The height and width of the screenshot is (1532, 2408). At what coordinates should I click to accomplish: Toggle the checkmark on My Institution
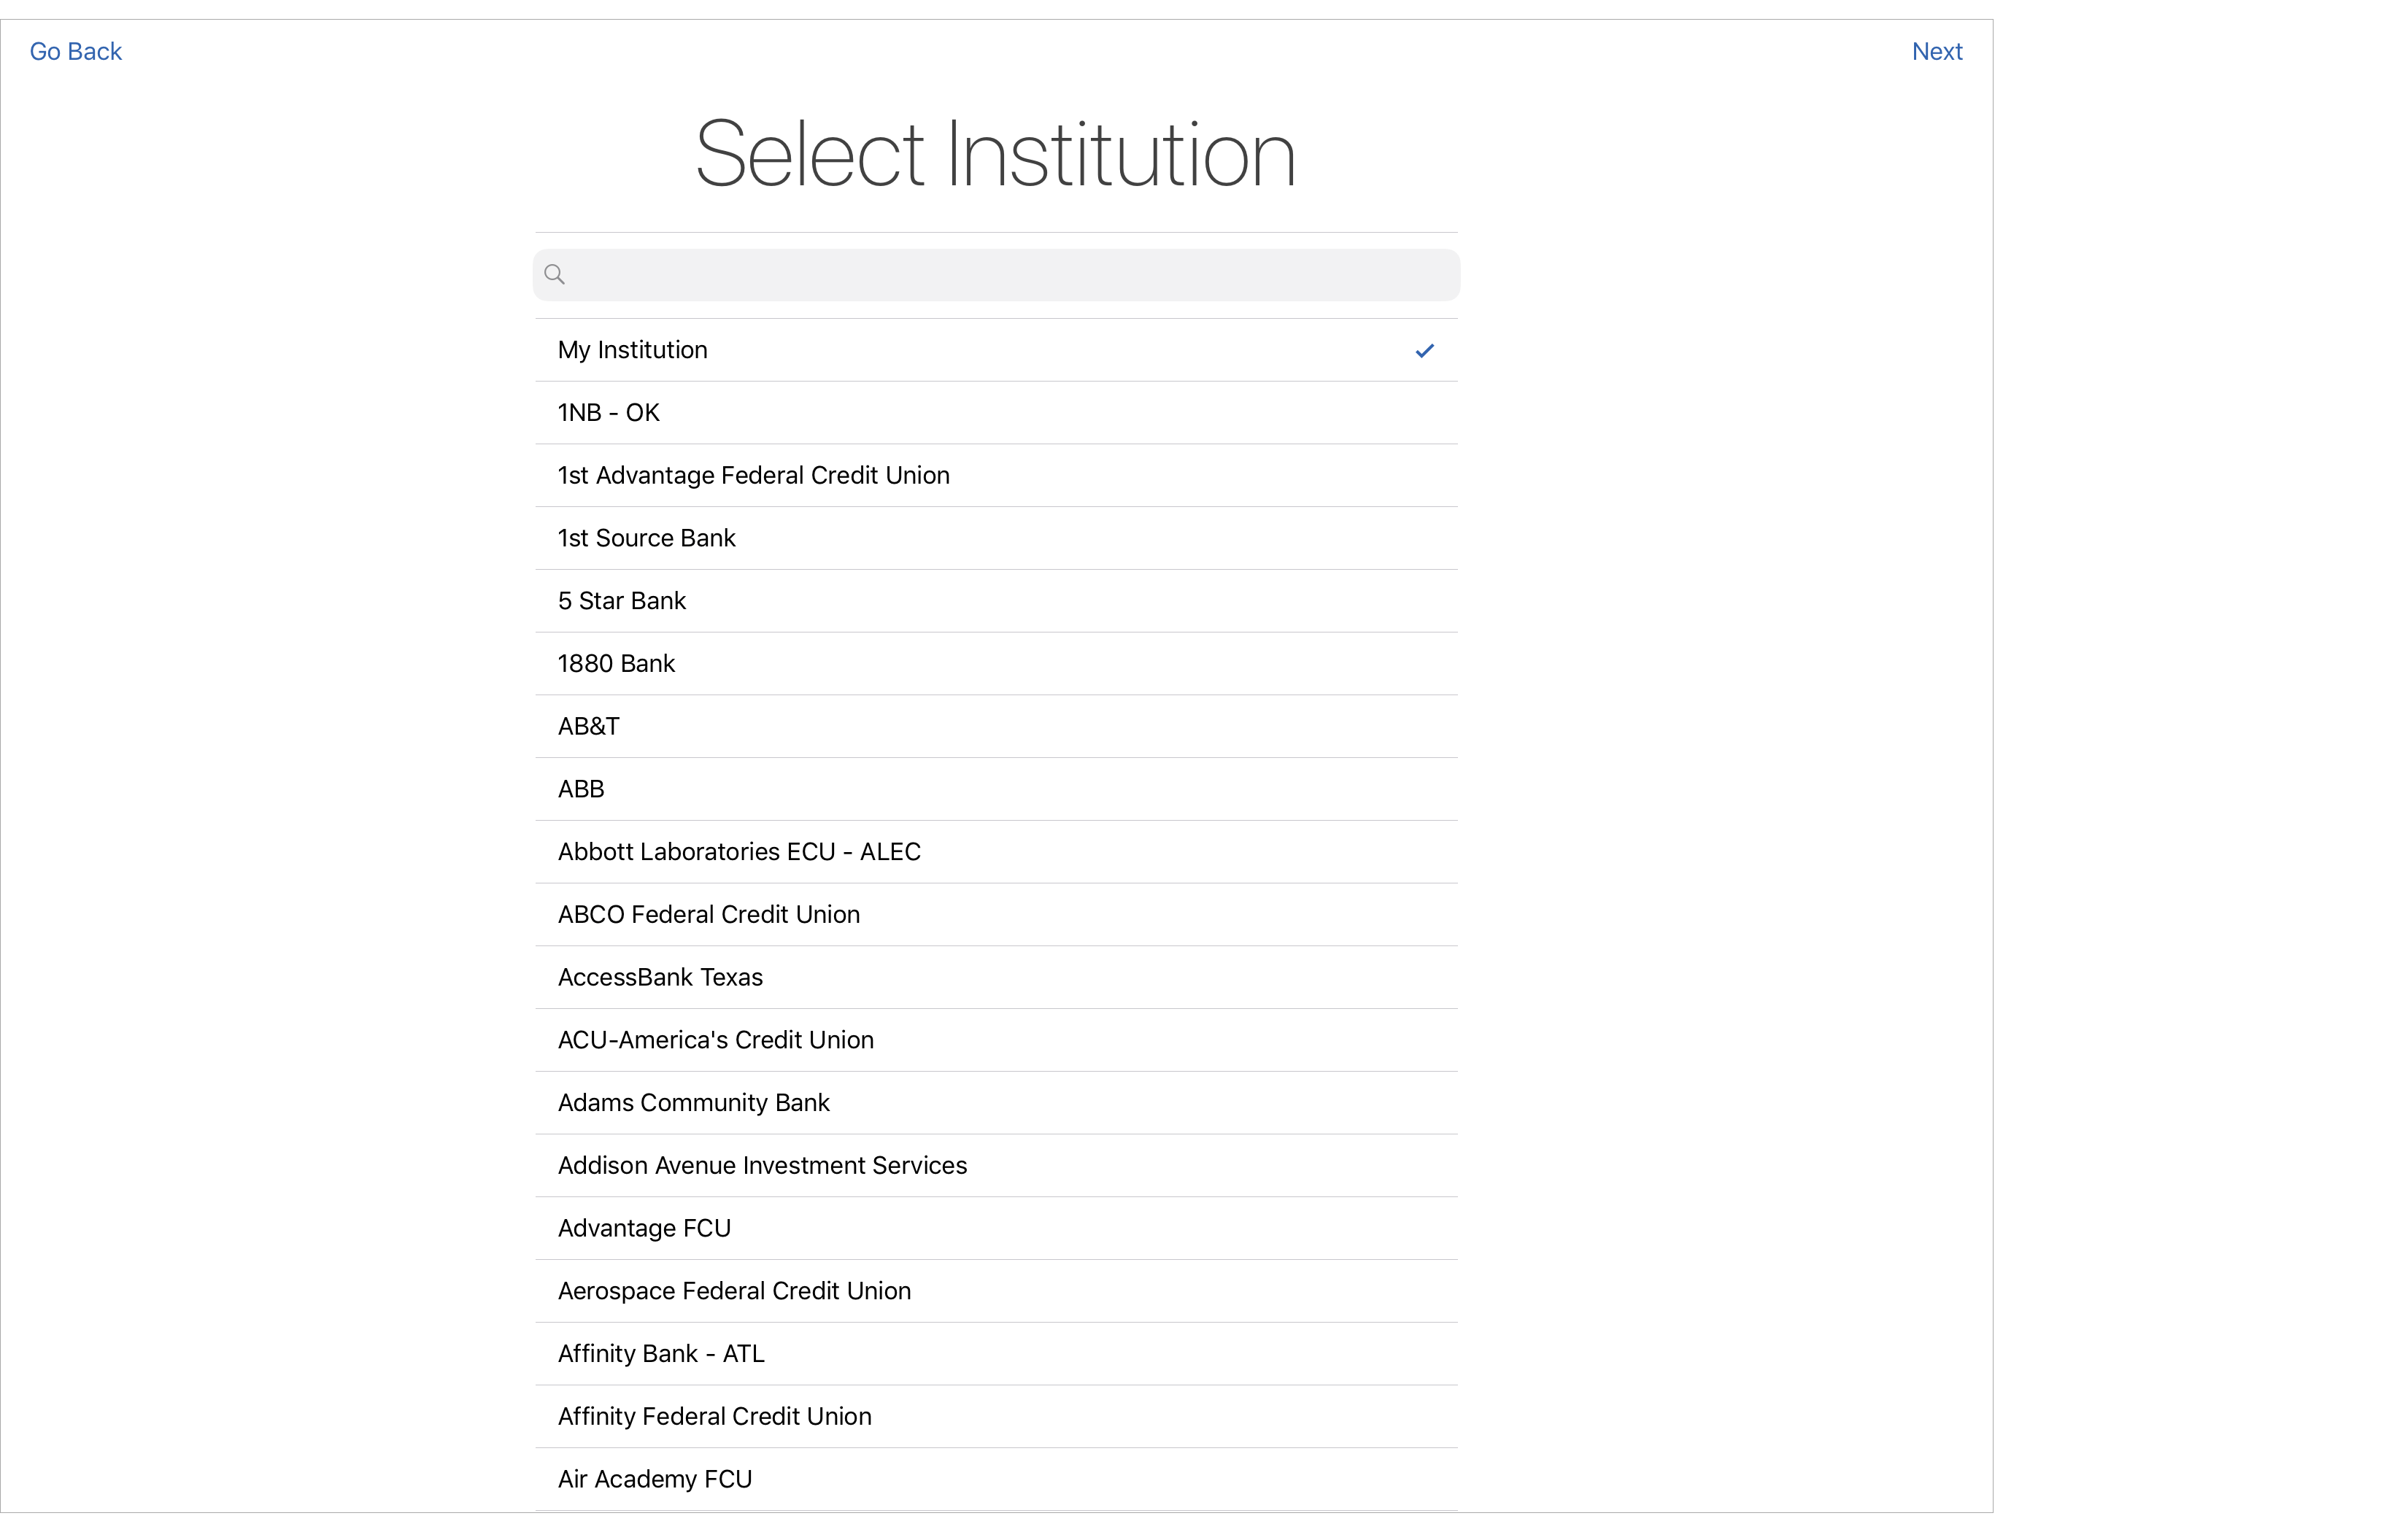(x=1424, y=350)
